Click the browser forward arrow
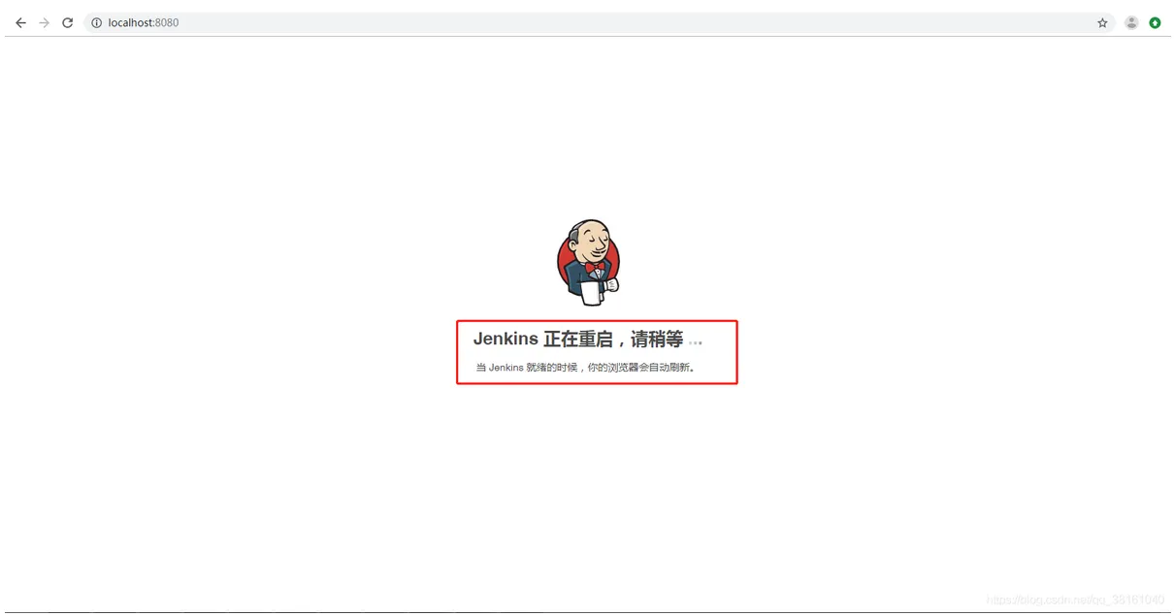The width and height of the screenshot is (1174, 616). (44, 22)
